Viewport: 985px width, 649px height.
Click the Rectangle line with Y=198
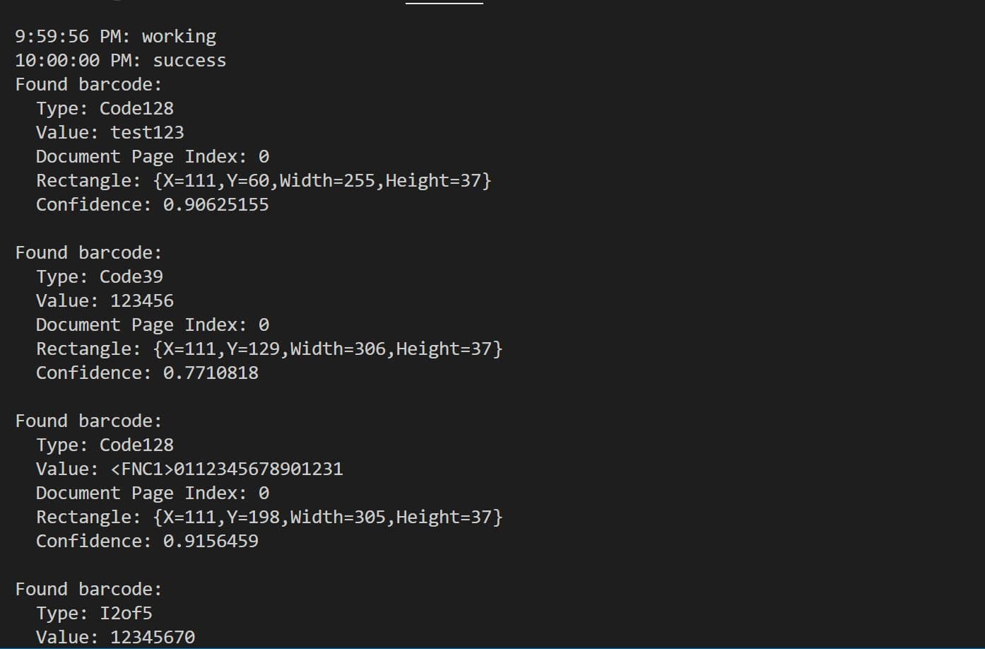[269, 517]
